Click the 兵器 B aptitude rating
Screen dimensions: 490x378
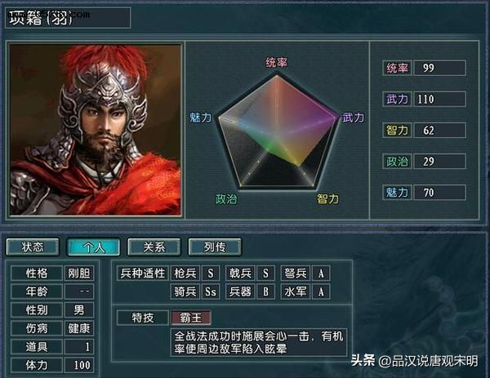[265, 291]
